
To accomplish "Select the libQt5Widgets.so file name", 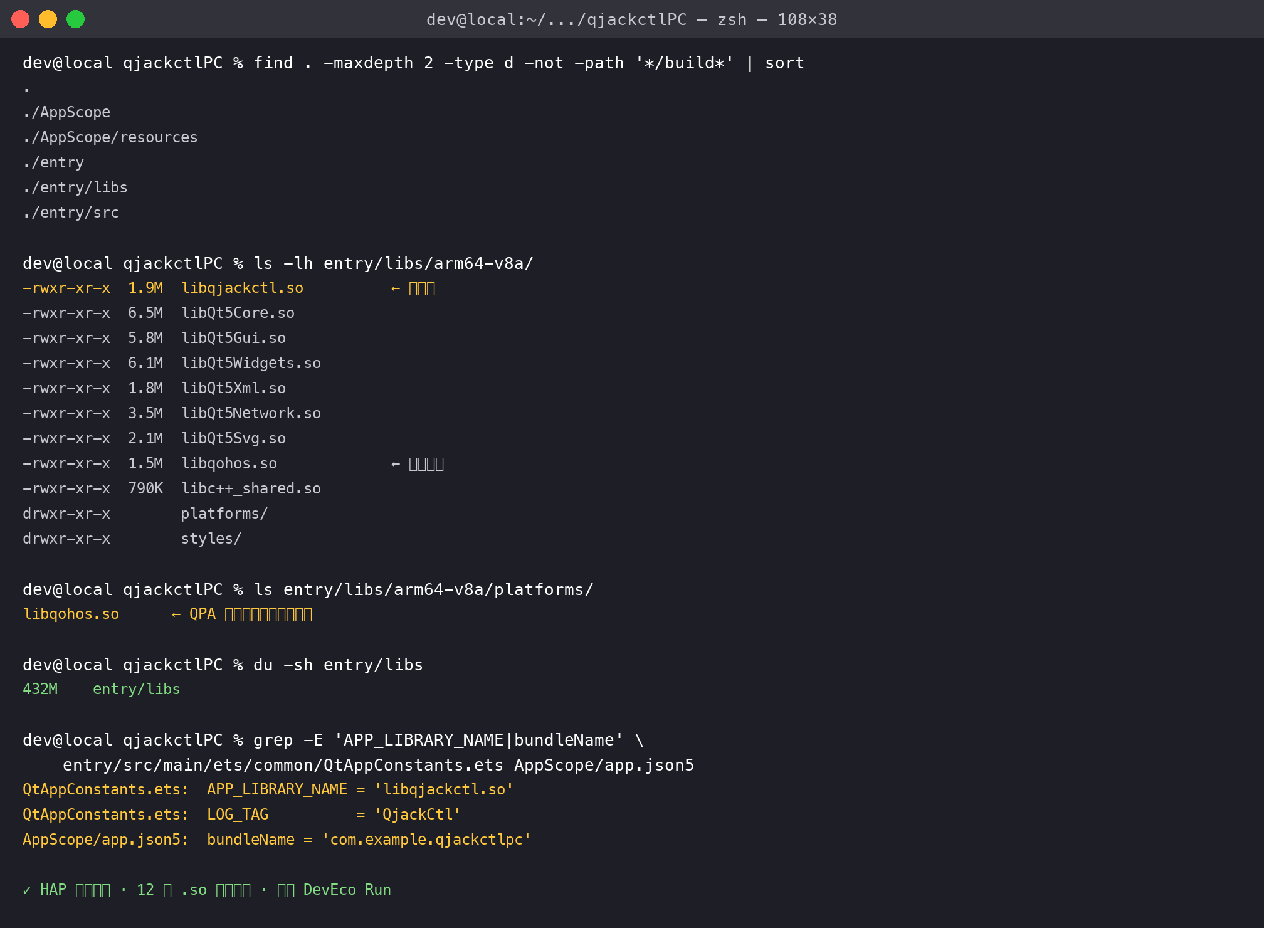I will coord(251,363).
